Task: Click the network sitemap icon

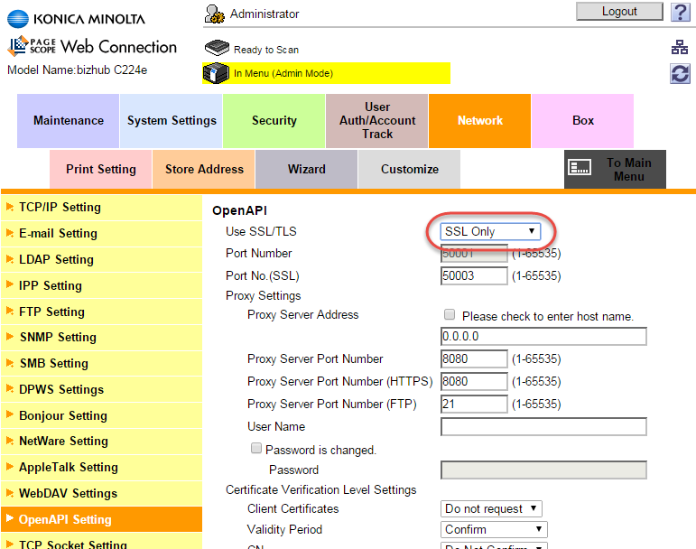Action: point(680,48)
